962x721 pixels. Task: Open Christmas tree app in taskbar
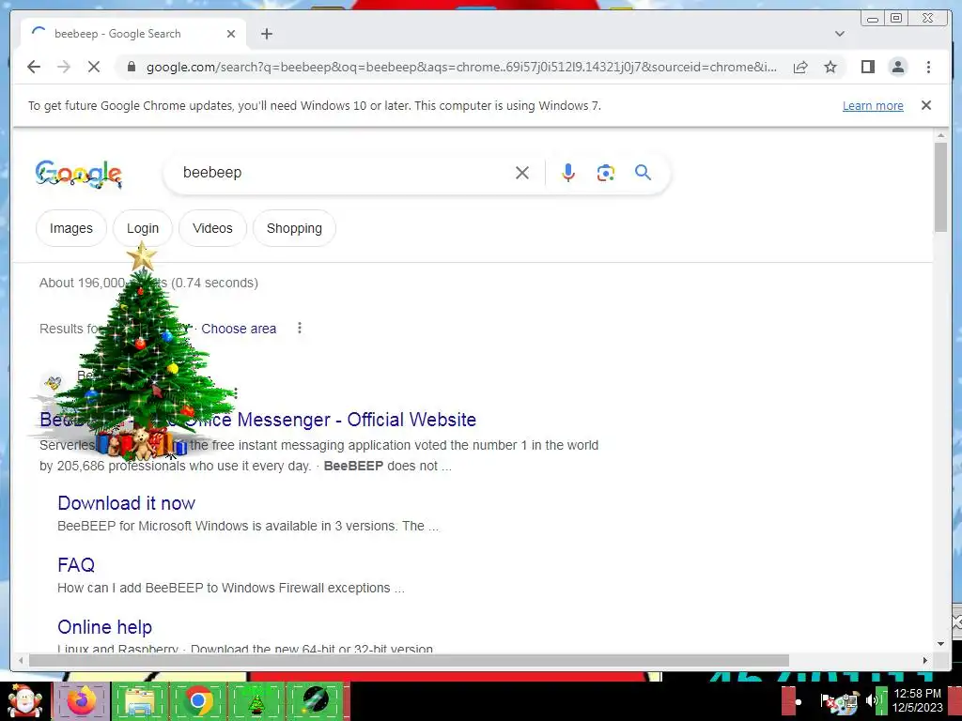256,700
